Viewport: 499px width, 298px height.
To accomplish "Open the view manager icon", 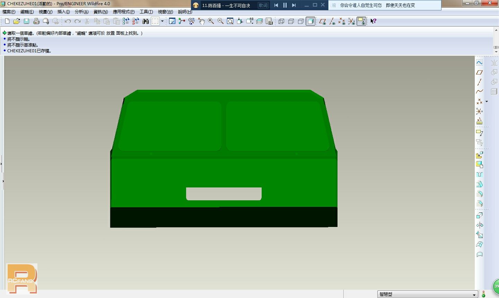I will [269, 21].
